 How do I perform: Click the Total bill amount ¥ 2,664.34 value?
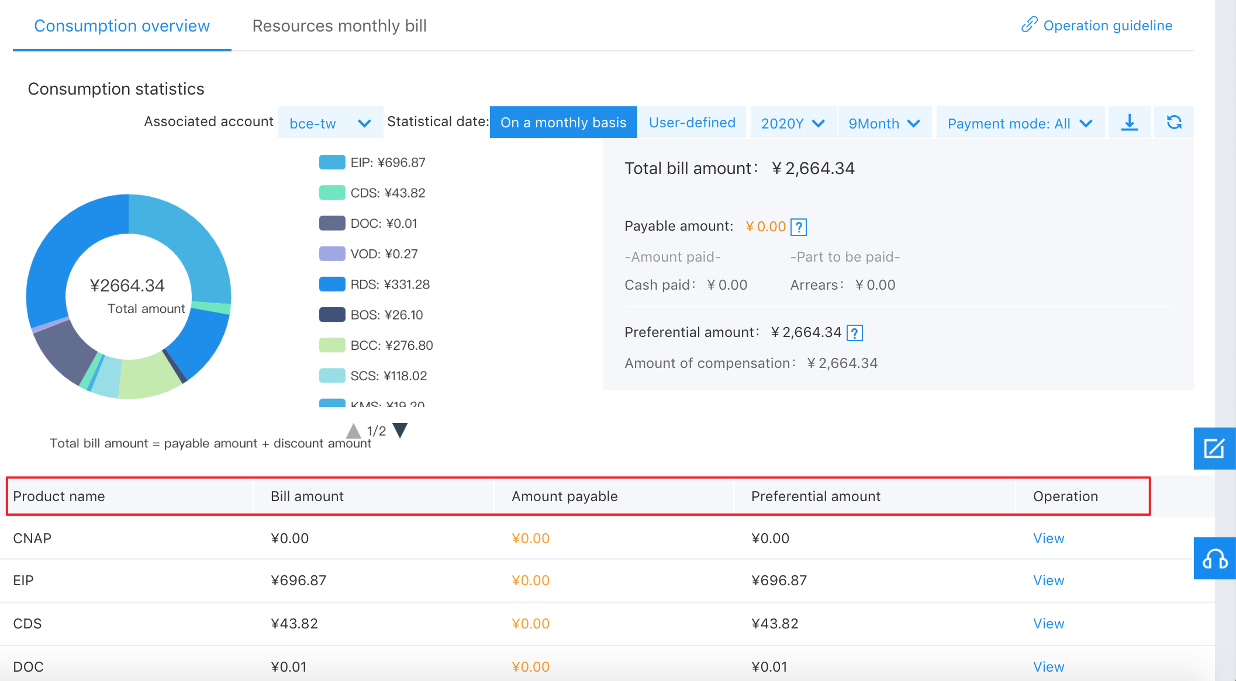pos(813,169)
